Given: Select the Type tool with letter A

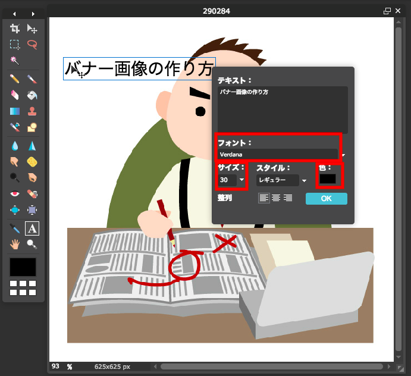Looking at the screenshot, I should point(32,228).
